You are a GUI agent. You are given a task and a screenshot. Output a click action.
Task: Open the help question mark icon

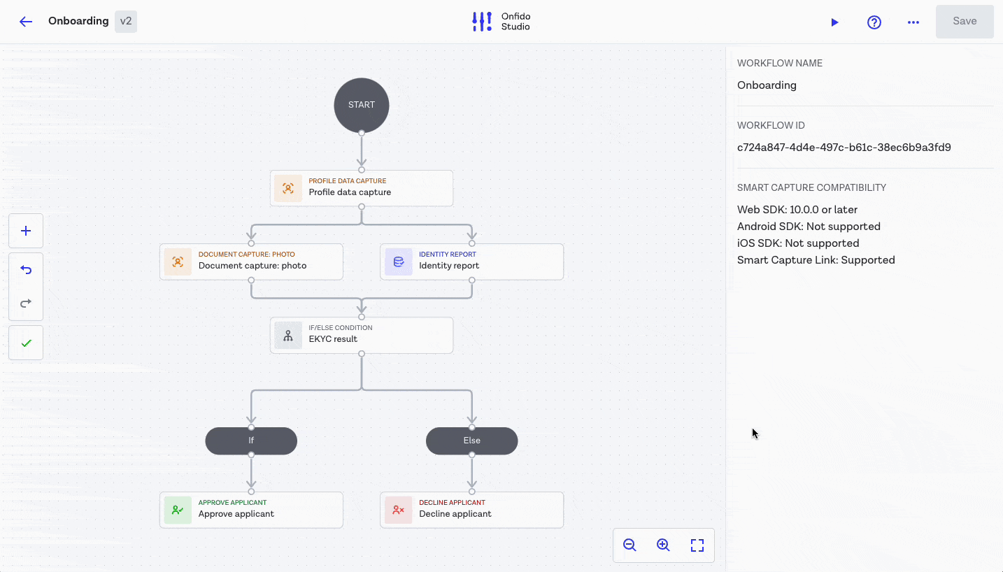pyautogui.click(x=874, y=22)
